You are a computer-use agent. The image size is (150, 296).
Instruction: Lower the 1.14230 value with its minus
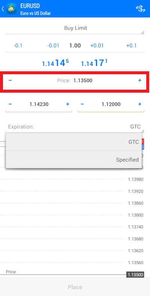tap(10, 104)
